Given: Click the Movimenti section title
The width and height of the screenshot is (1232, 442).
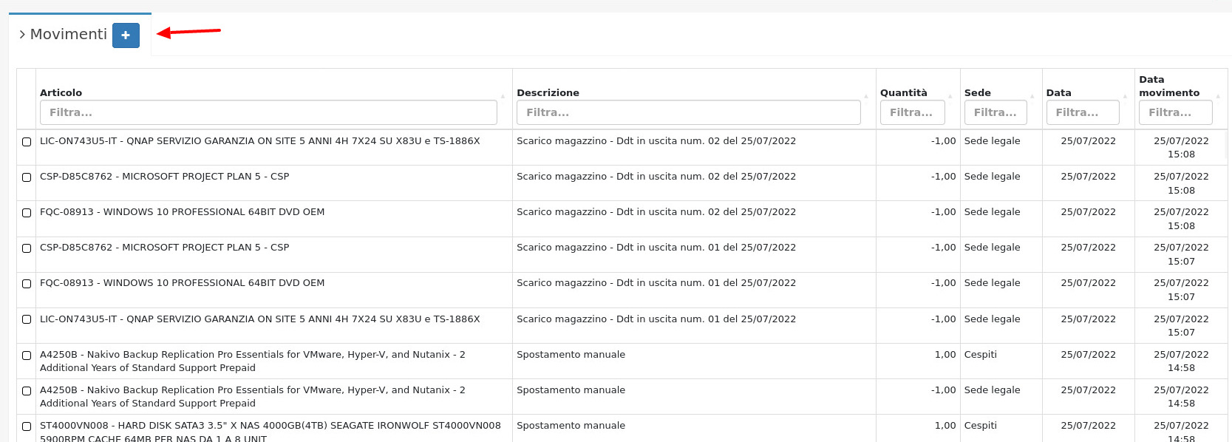Looking at the screenshot, I should click(69, 35).
